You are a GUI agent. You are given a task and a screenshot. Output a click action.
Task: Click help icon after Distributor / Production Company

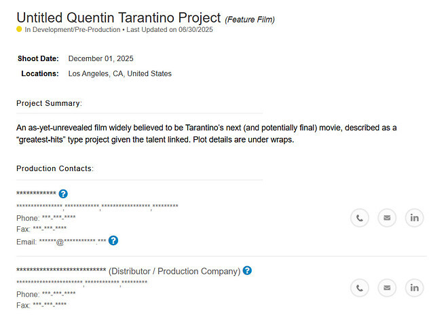(x=247, y=270)
